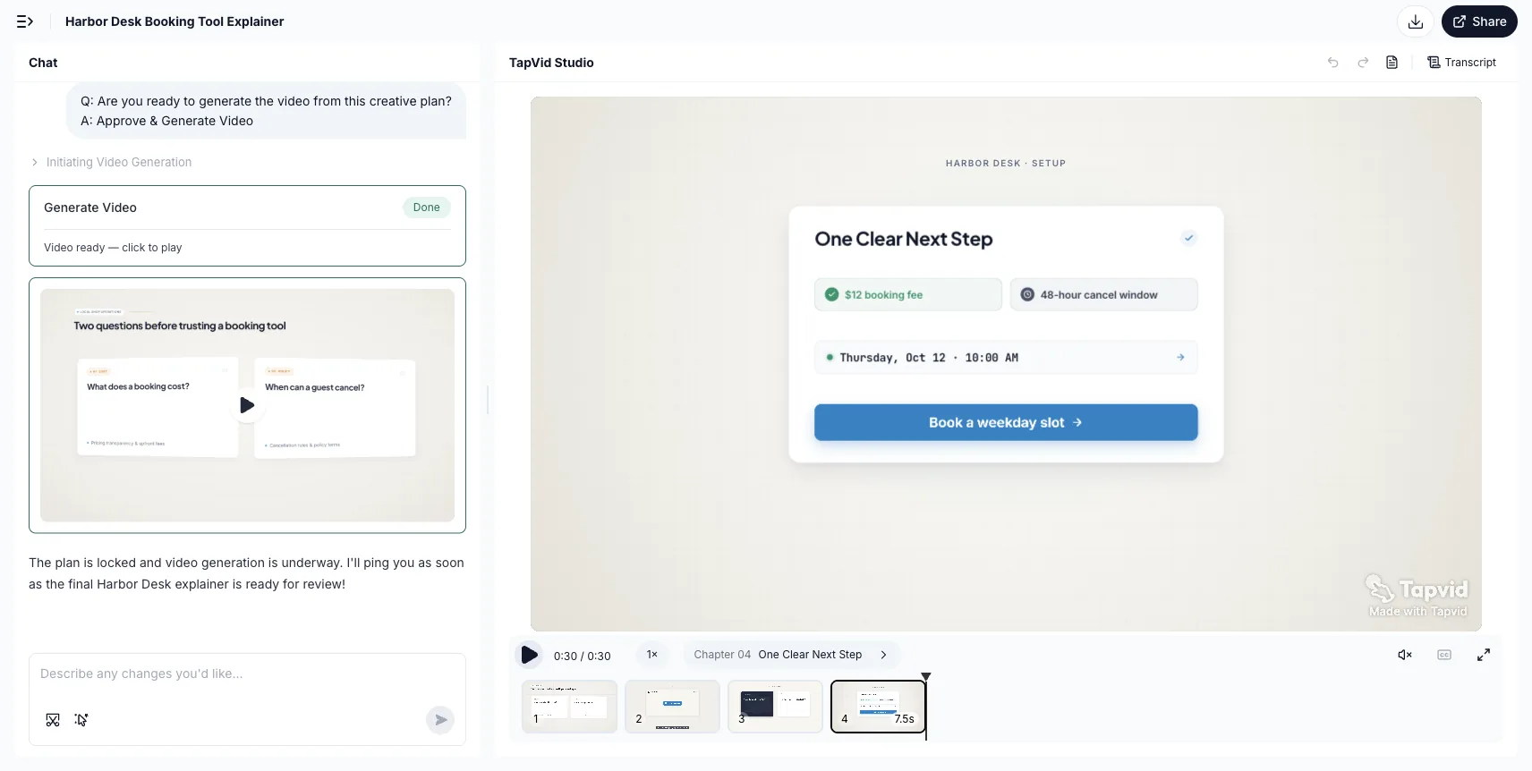Click the element select cursor icon
The image size is (1532, 771).
(81, 720)
